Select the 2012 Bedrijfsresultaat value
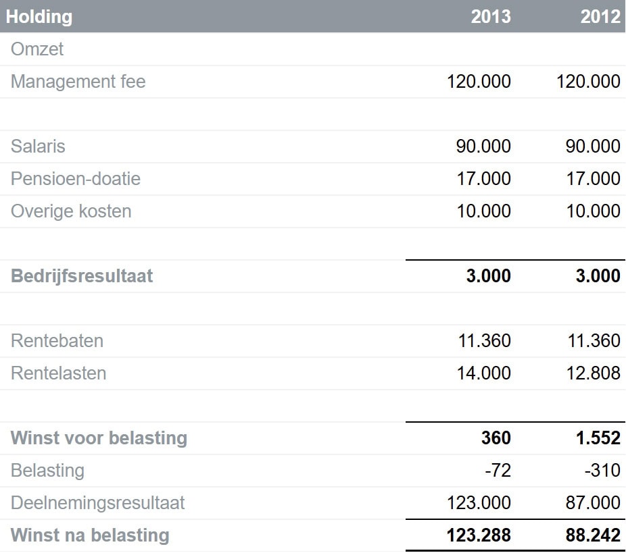Viewport: 626px width, 553px height. pos(597,276)
